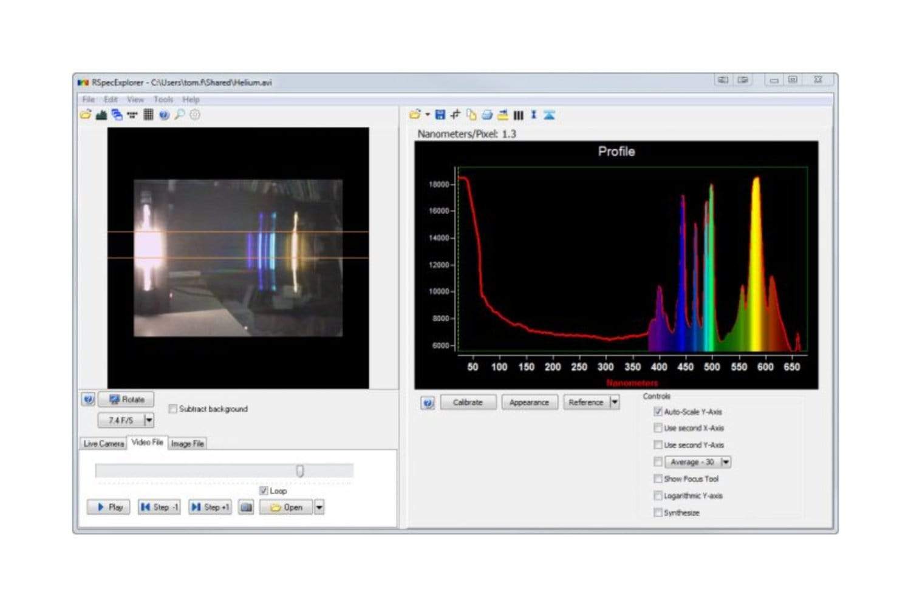The image size is (911, 607).
Task: Open the 7.4 F/S frame rate dropdown
Action: 149,420
